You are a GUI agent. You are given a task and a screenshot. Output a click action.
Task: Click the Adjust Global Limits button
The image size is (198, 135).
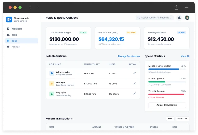pyautogui.click(x=167, y=105)
